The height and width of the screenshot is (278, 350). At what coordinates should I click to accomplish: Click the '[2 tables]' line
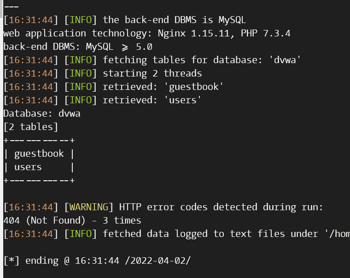[31, 127]
